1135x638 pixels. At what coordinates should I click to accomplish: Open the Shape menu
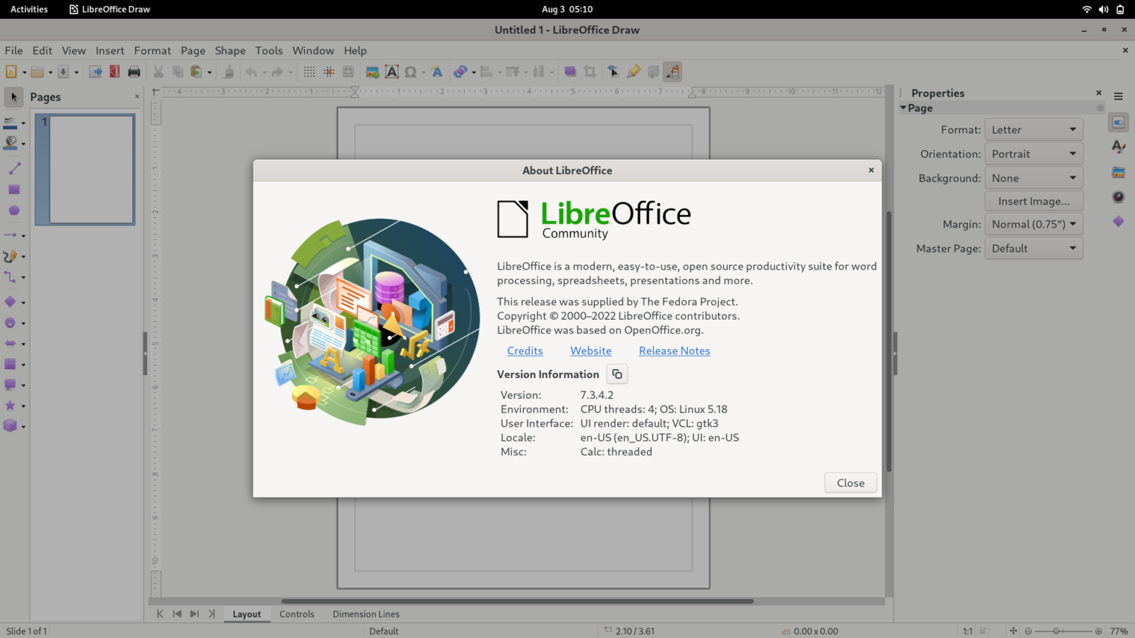[230, 50]
